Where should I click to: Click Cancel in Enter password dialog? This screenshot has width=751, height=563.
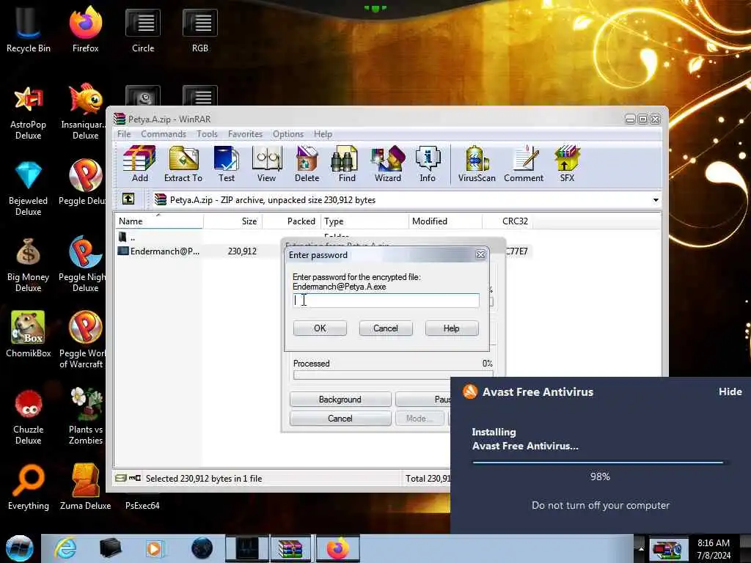click(386, 328)
